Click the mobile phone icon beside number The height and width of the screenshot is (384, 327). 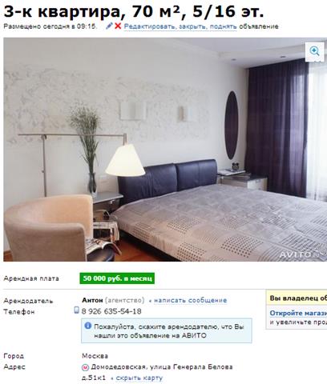click(x=76, y=310)
